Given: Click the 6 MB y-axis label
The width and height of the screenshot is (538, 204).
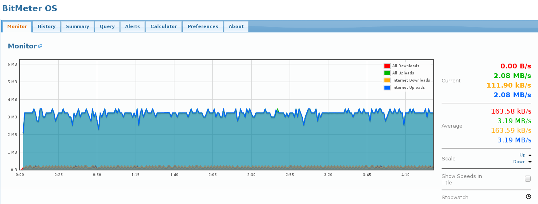Looking at the screenshot, I should click(12, 64).
